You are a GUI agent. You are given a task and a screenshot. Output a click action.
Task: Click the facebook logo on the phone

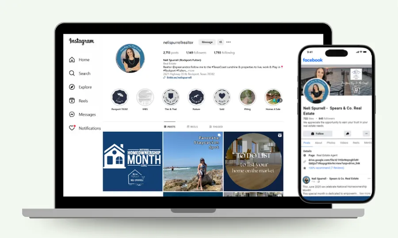coord(313,60)
